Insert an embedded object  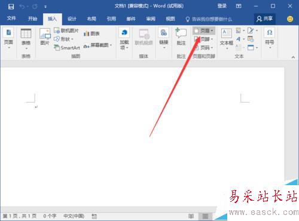pyautogui.click(x=251, y=48)
